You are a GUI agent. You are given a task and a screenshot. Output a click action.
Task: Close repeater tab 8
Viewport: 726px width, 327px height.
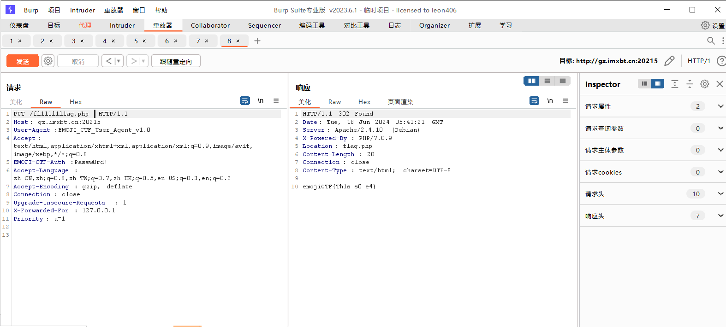click(x=238, y=41)
